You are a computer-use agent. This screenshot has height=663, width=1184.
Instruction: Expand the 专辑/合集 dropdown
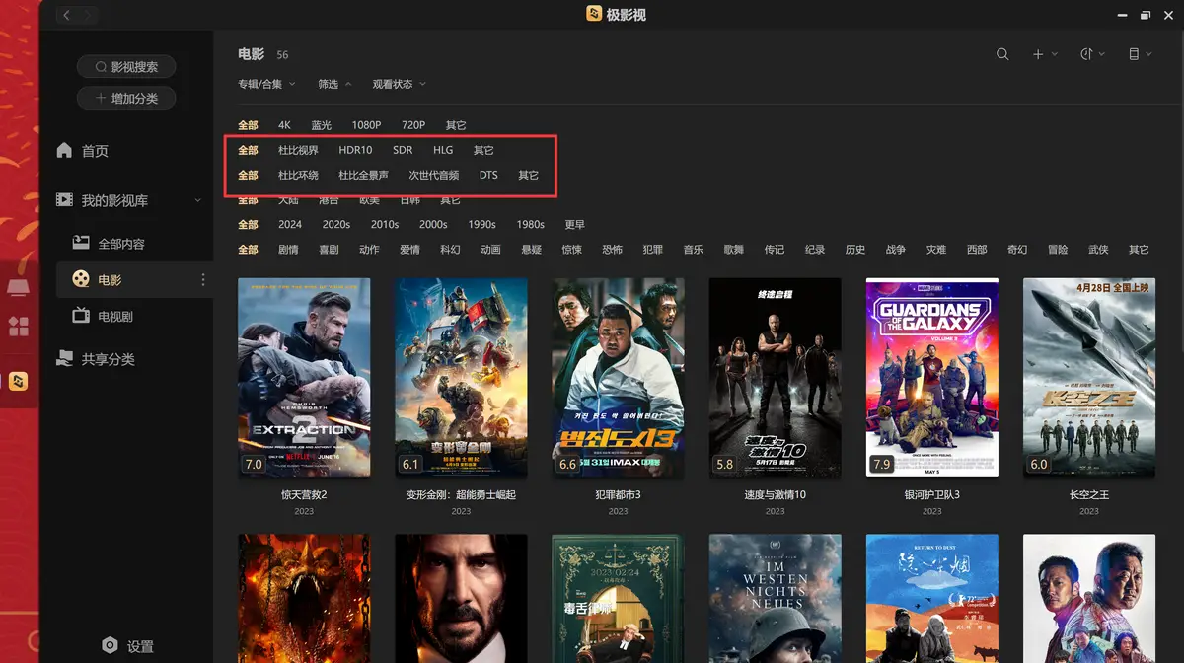click(266, 84)
